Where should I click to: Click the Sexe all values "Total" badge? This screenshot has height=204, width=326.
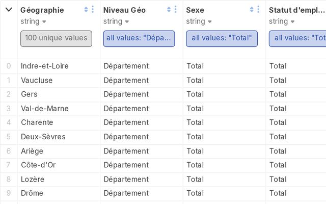click(222, 38)
